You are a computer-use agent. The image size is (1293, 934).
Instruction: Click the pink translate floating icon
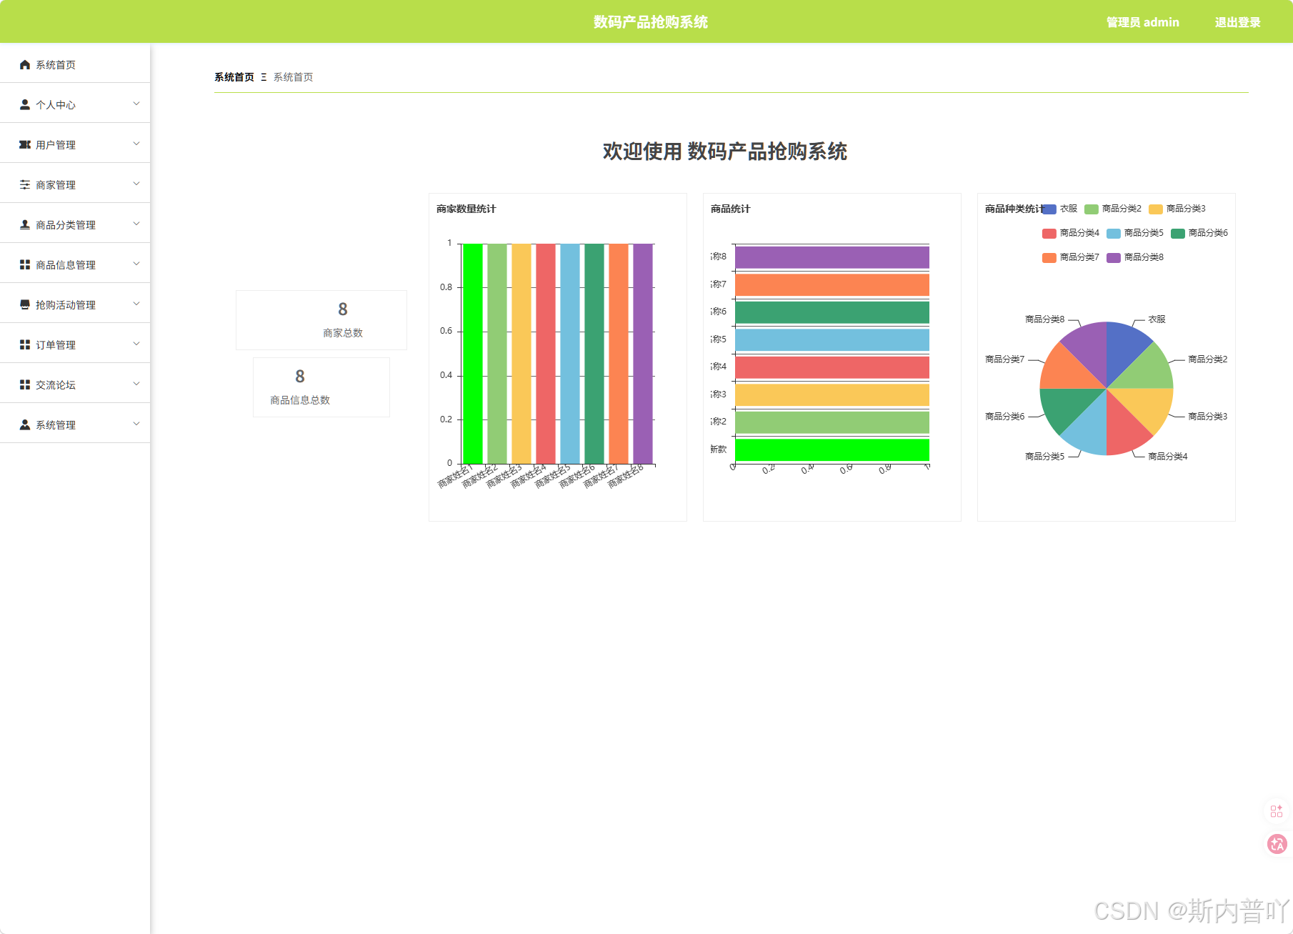[x=1277, y=844]
